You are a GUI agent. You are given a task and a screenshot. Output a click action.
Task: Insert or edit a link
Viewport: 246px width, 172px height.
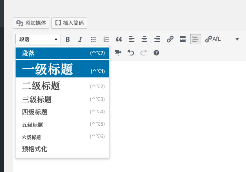170,39
